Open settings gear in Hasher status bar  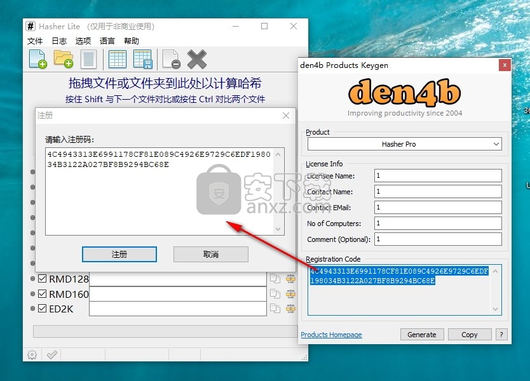[x=32, y=355]
